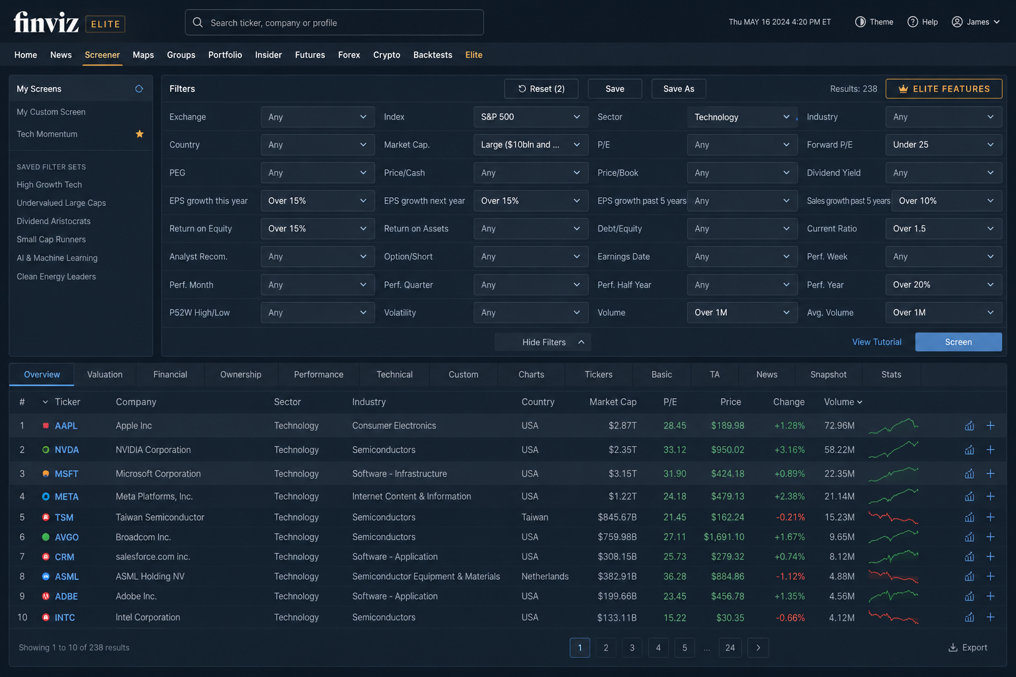Image resolution: width=1016 pixels, height=677 pixels.
Task: Add META with the plus icon
Action: coord(990,497)
